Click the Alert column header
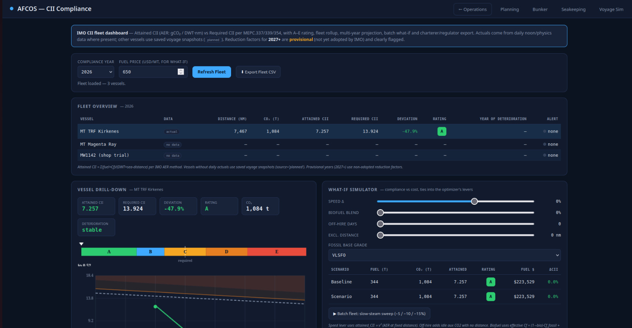The height and width of the screenshot is (328, 632). point(552,119)
